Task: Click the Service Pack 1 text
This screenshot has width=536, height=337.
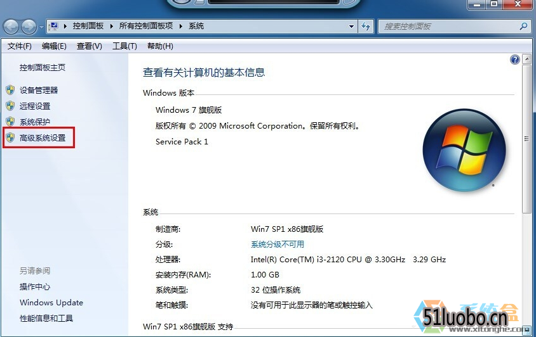Action: pos(182,141)
